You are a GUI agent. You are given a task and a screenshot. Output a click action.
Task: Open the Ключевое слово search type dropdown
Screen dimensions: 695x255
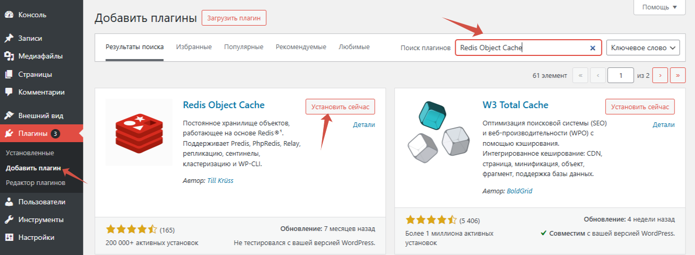pos(643,48)
